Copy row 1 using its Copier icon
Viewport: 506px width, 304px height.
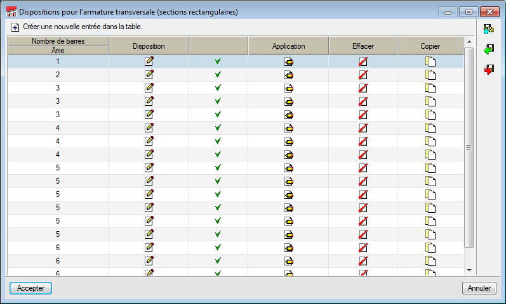(430, 61)
